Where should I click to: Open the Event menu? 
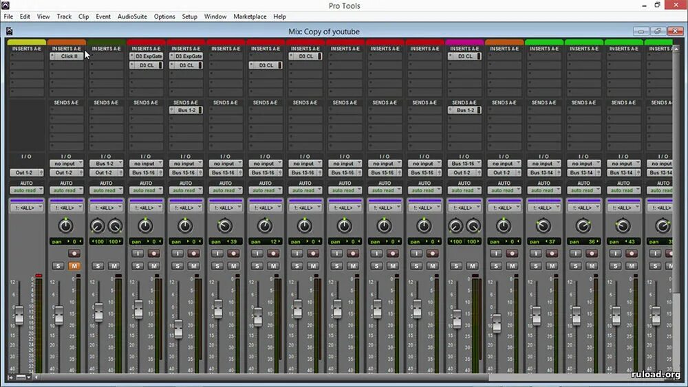click(x=103, y=16)
